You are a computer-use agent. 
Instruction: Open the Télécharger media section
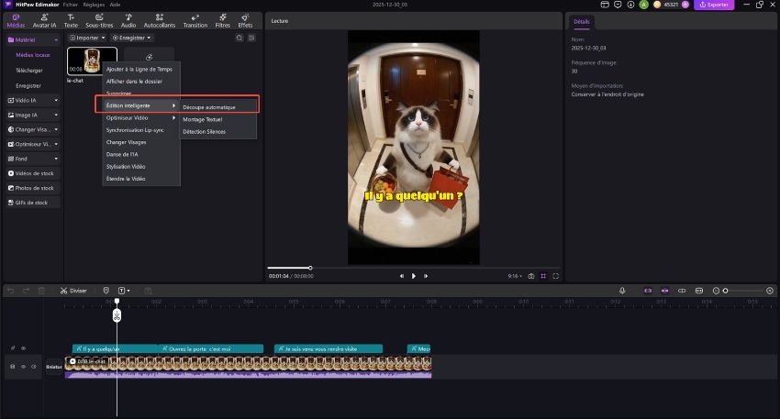coord(28,71)
